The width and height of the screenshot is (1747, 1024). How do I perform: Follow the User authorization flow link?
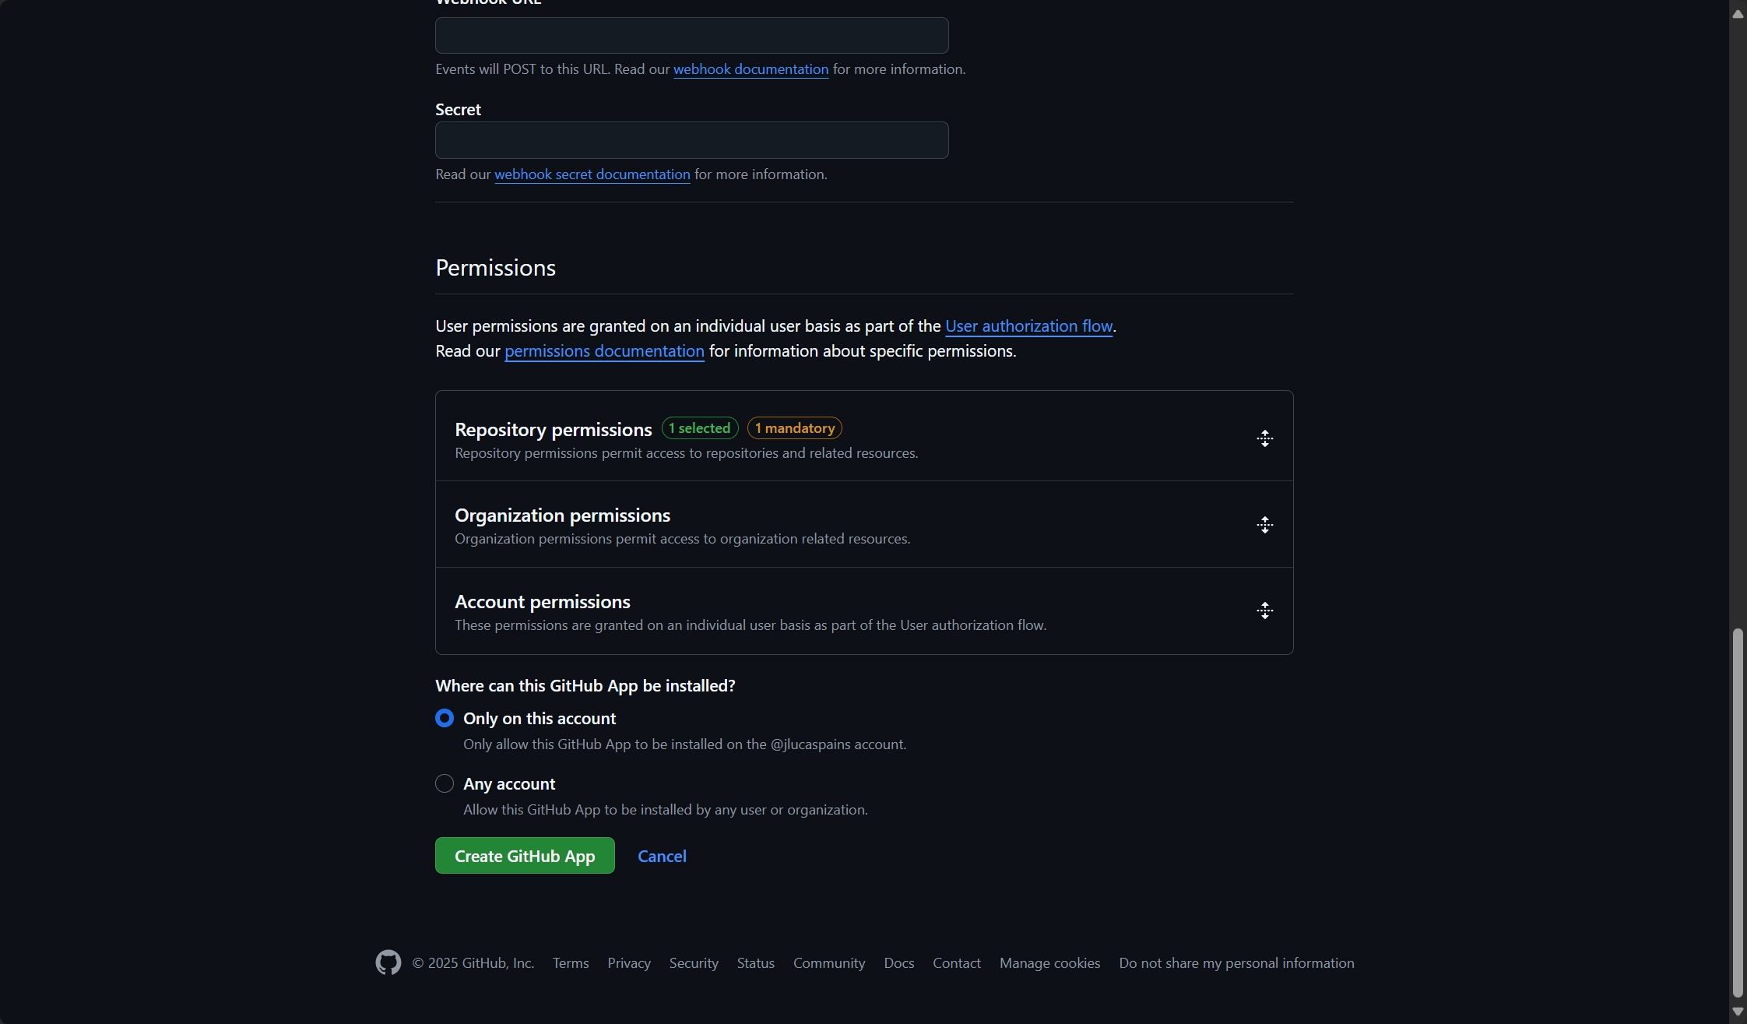coord(1028,326)
